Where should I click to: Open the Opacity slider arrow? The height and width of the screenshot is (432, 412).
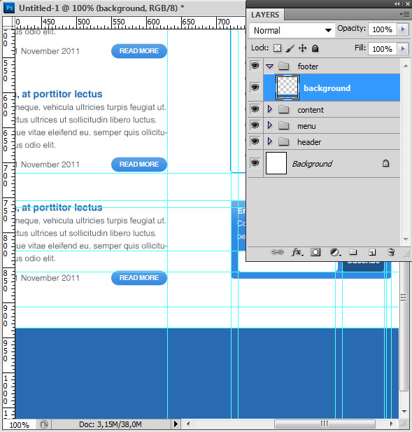tap(403, 29)
